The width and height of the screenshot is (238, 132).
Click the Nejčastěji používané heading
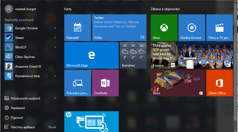tap(19, 20)
